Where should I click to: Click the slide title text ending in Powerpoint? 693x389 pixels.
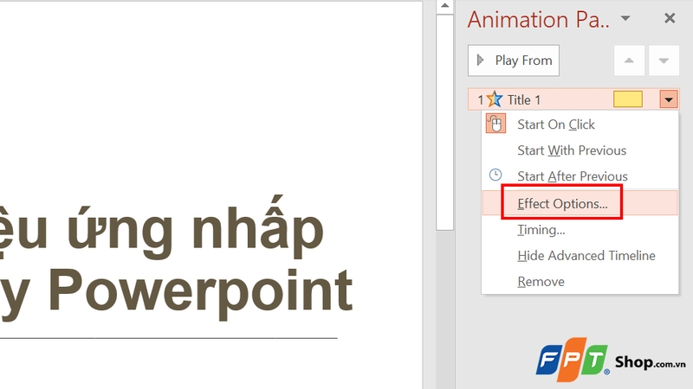[176, 258]
